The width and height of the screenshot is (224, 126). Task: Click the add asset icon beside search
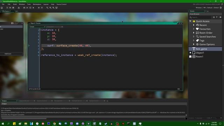click(214, 17)
